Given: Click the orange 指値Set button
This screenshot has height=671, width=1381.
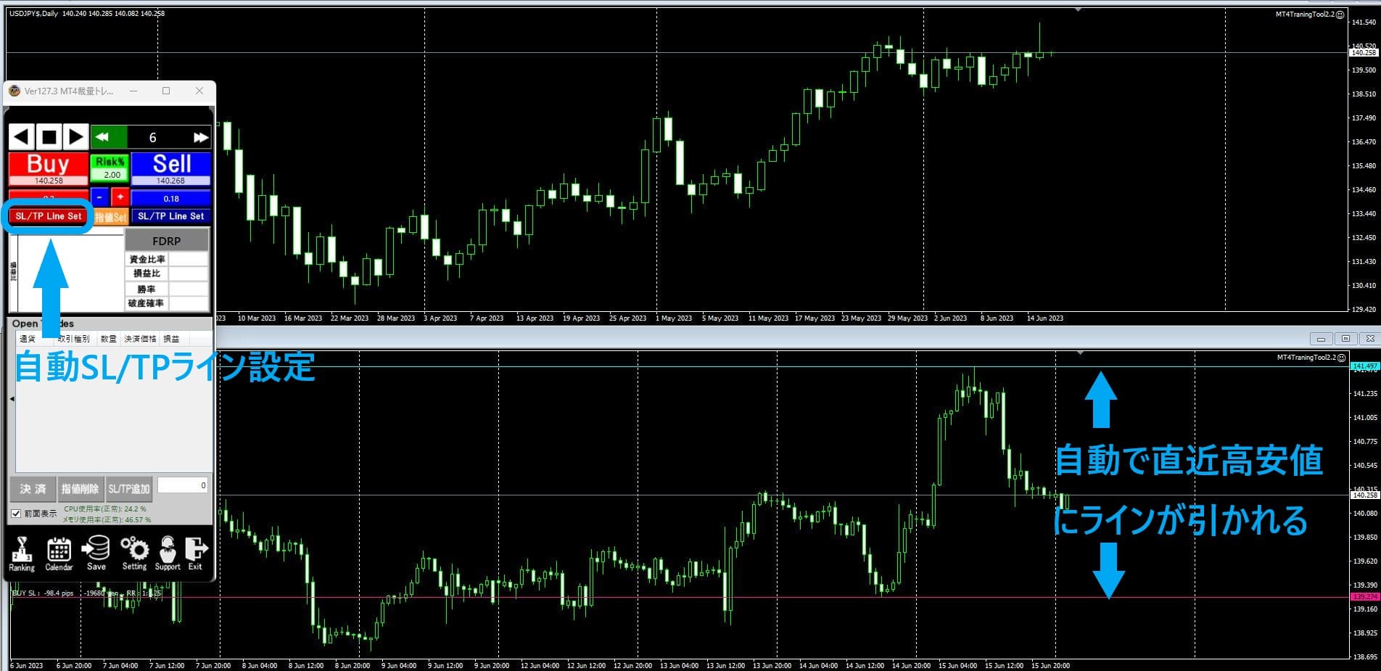Looking at the screenshot, I should 110,217.
